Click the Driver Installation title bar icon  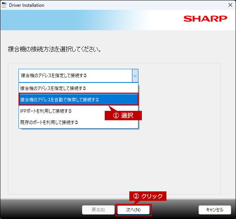[x=4, y=5]
